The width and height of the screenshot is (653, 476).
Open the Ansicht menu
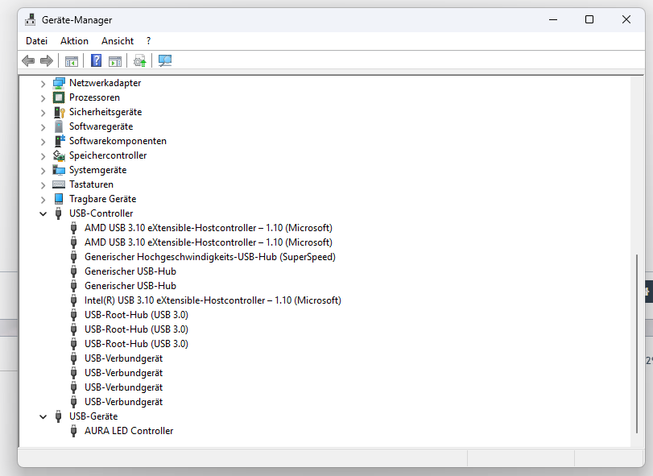point(118,41)
